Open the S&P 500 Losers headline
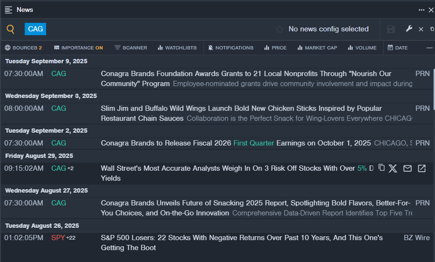This screenshot has height=262, width=435. pyautogui.click(x=242, y=243)
